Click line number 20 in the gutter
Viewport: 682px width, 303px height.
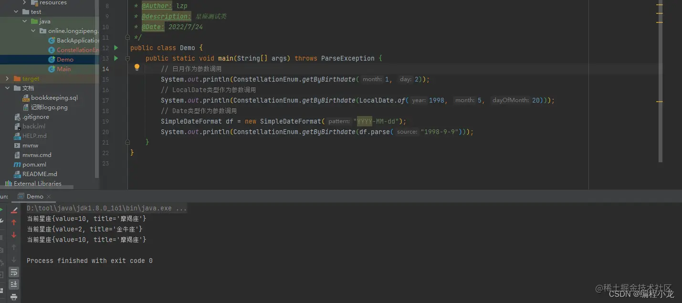pyautogui.click(x=105, y=132)
